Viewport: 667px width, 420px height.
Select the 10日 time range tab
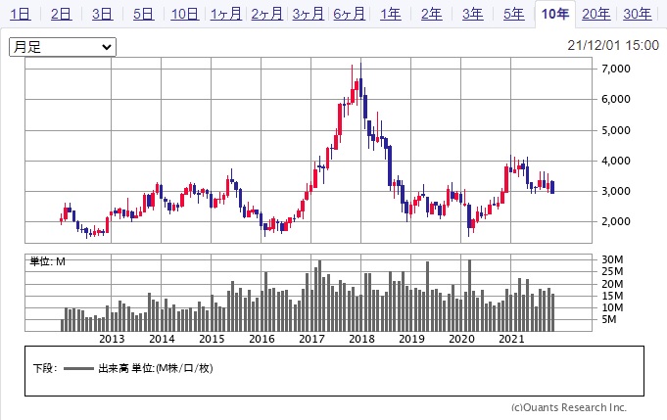(184, 14)
